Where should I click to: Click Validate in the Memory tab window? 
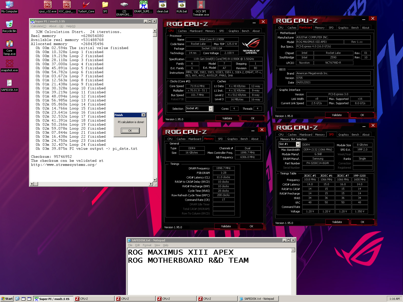click(x=226, y=226)
